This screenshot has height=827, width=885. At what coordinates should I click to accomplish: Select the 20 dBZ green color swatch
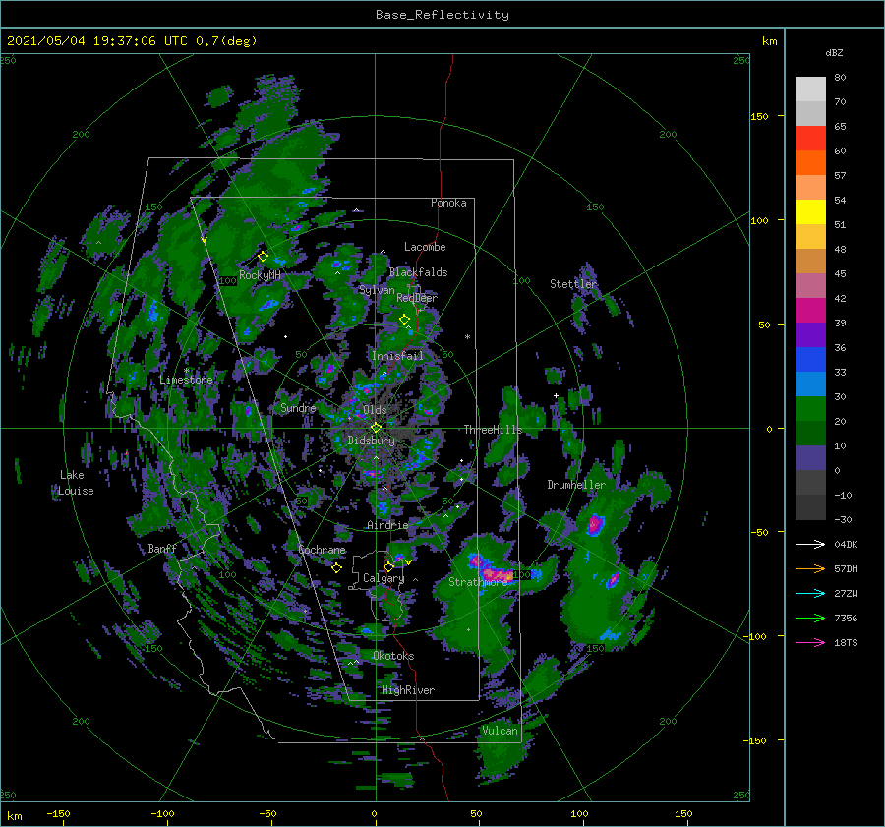pyautogui.click(x=810, y=408)
